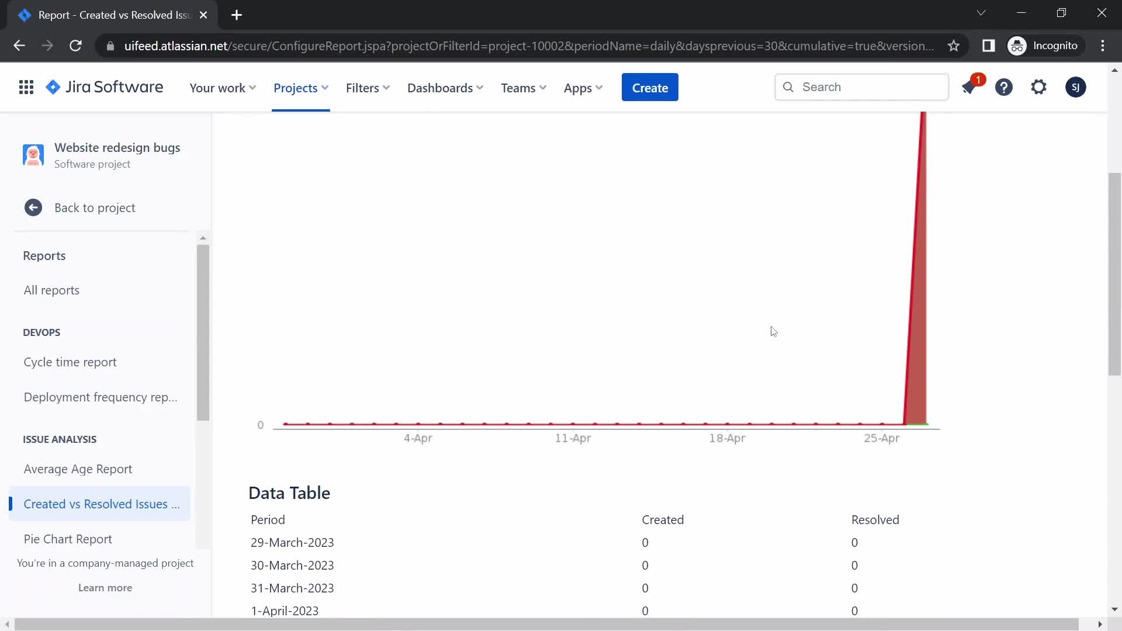Click the Resolved column header
Viewport: 1122px width, 631px height.
tap(875, 520)
